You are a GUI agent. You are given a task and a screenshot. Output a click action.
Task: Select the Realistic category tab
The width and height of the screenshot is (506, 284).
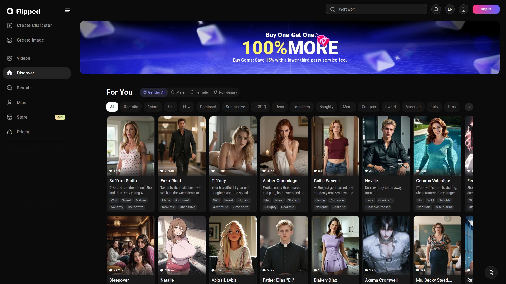pyautogui.click(x=131, y=107)
